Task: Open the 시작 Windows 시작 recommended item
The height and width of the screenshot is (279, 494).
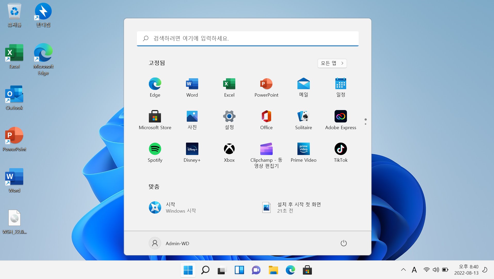Action: click(172, 207)
